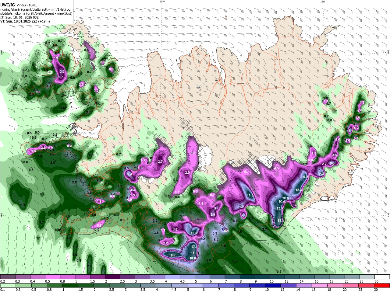Pick the 2–2.5 dark purple snow legend swatch
The image size is (390, 292).
click(x=112, y=277)
